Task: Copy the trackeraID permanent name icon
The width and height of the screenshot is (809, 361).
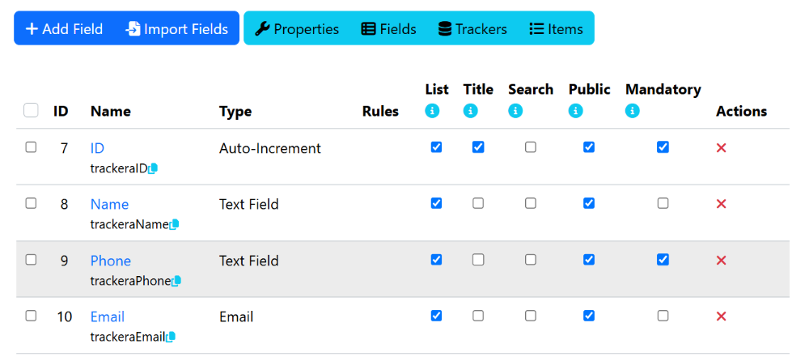Action: [153, 168]
